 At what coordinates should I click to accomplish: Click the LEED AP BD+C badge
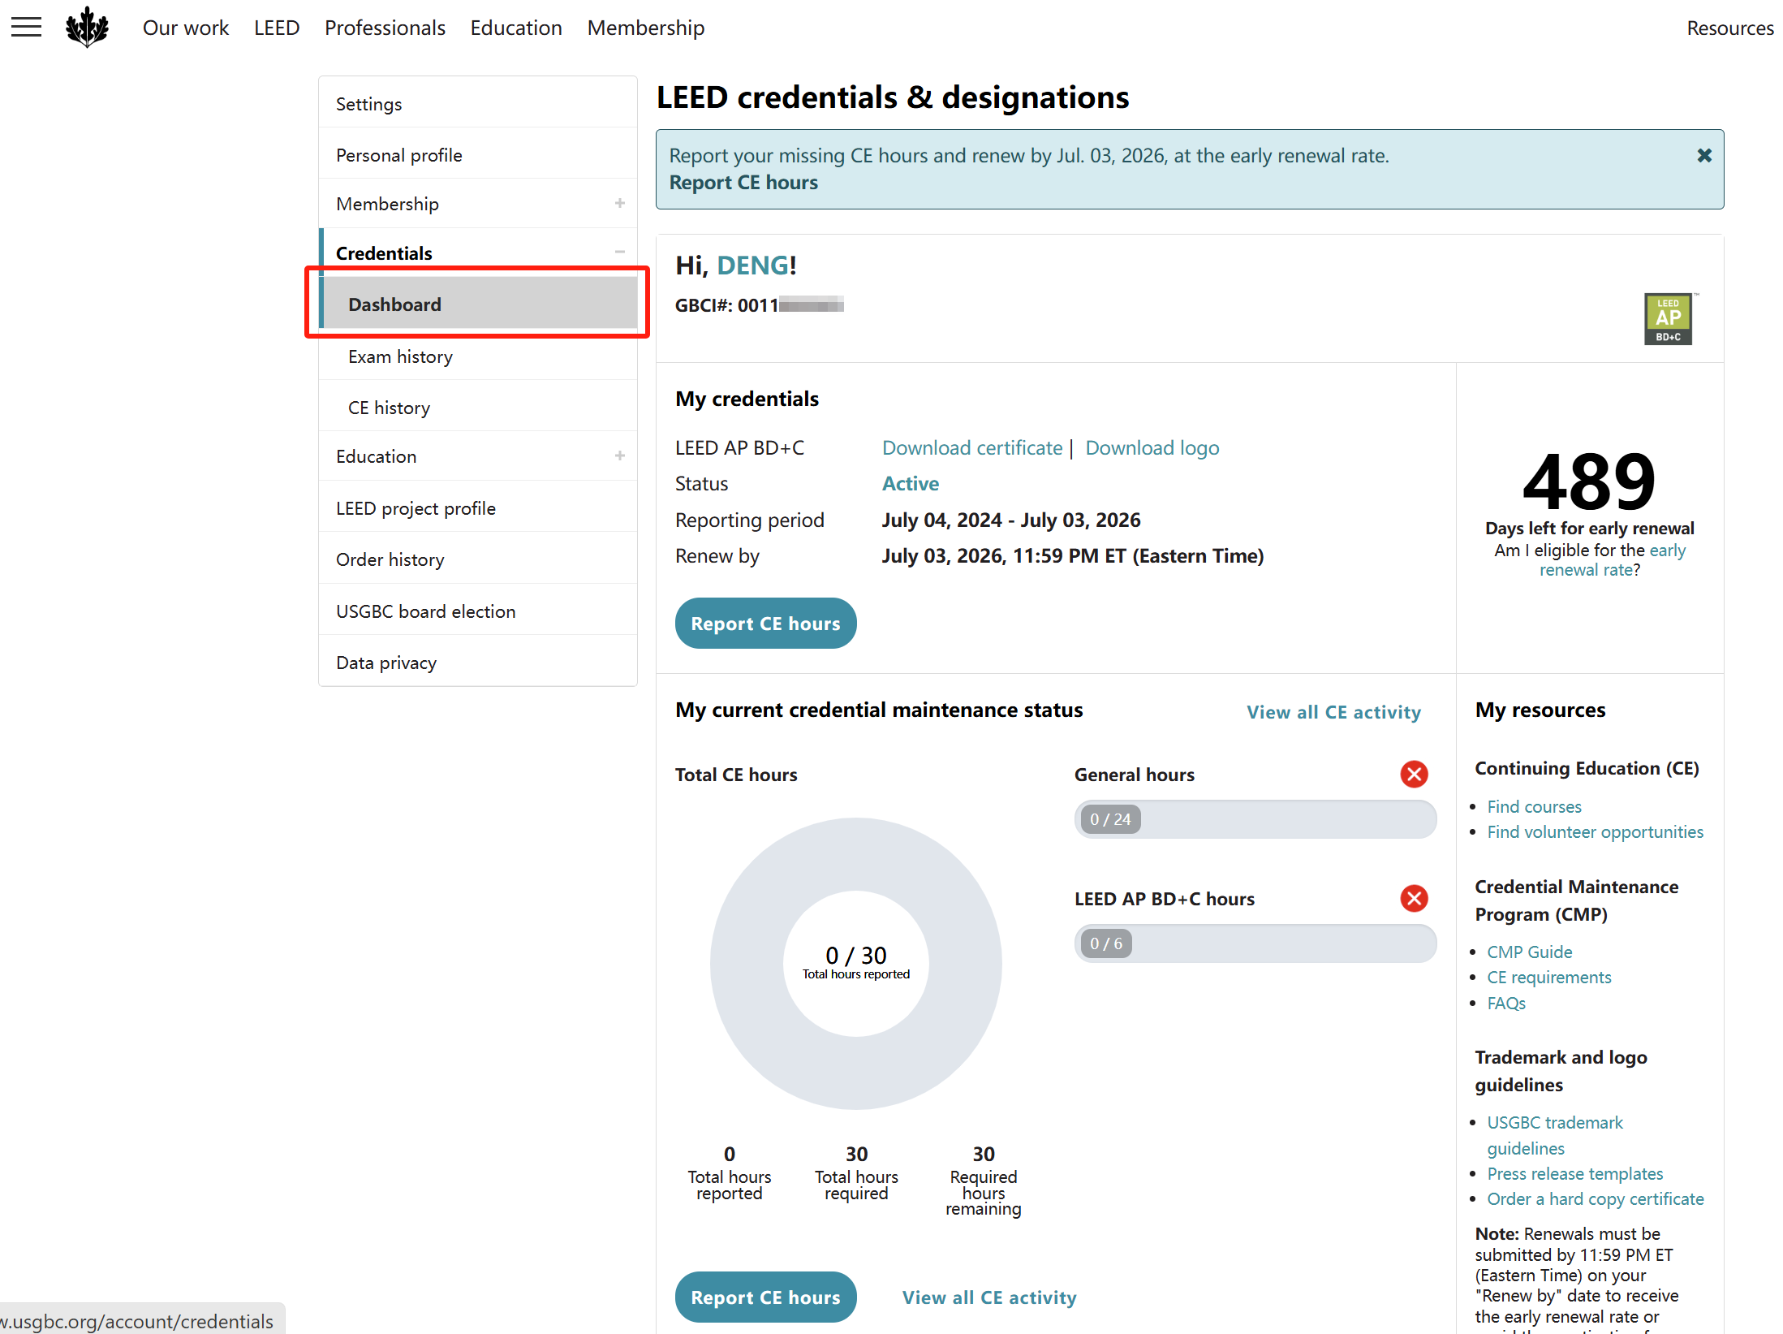[1669, 319]
